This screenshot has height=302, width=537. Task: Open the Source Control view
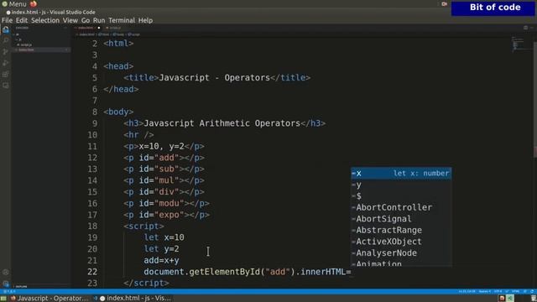[6, 52]
